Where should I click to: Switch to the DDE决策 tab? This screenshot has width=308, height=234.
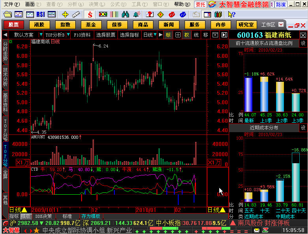pyautogui.click(x=43, y=216)
